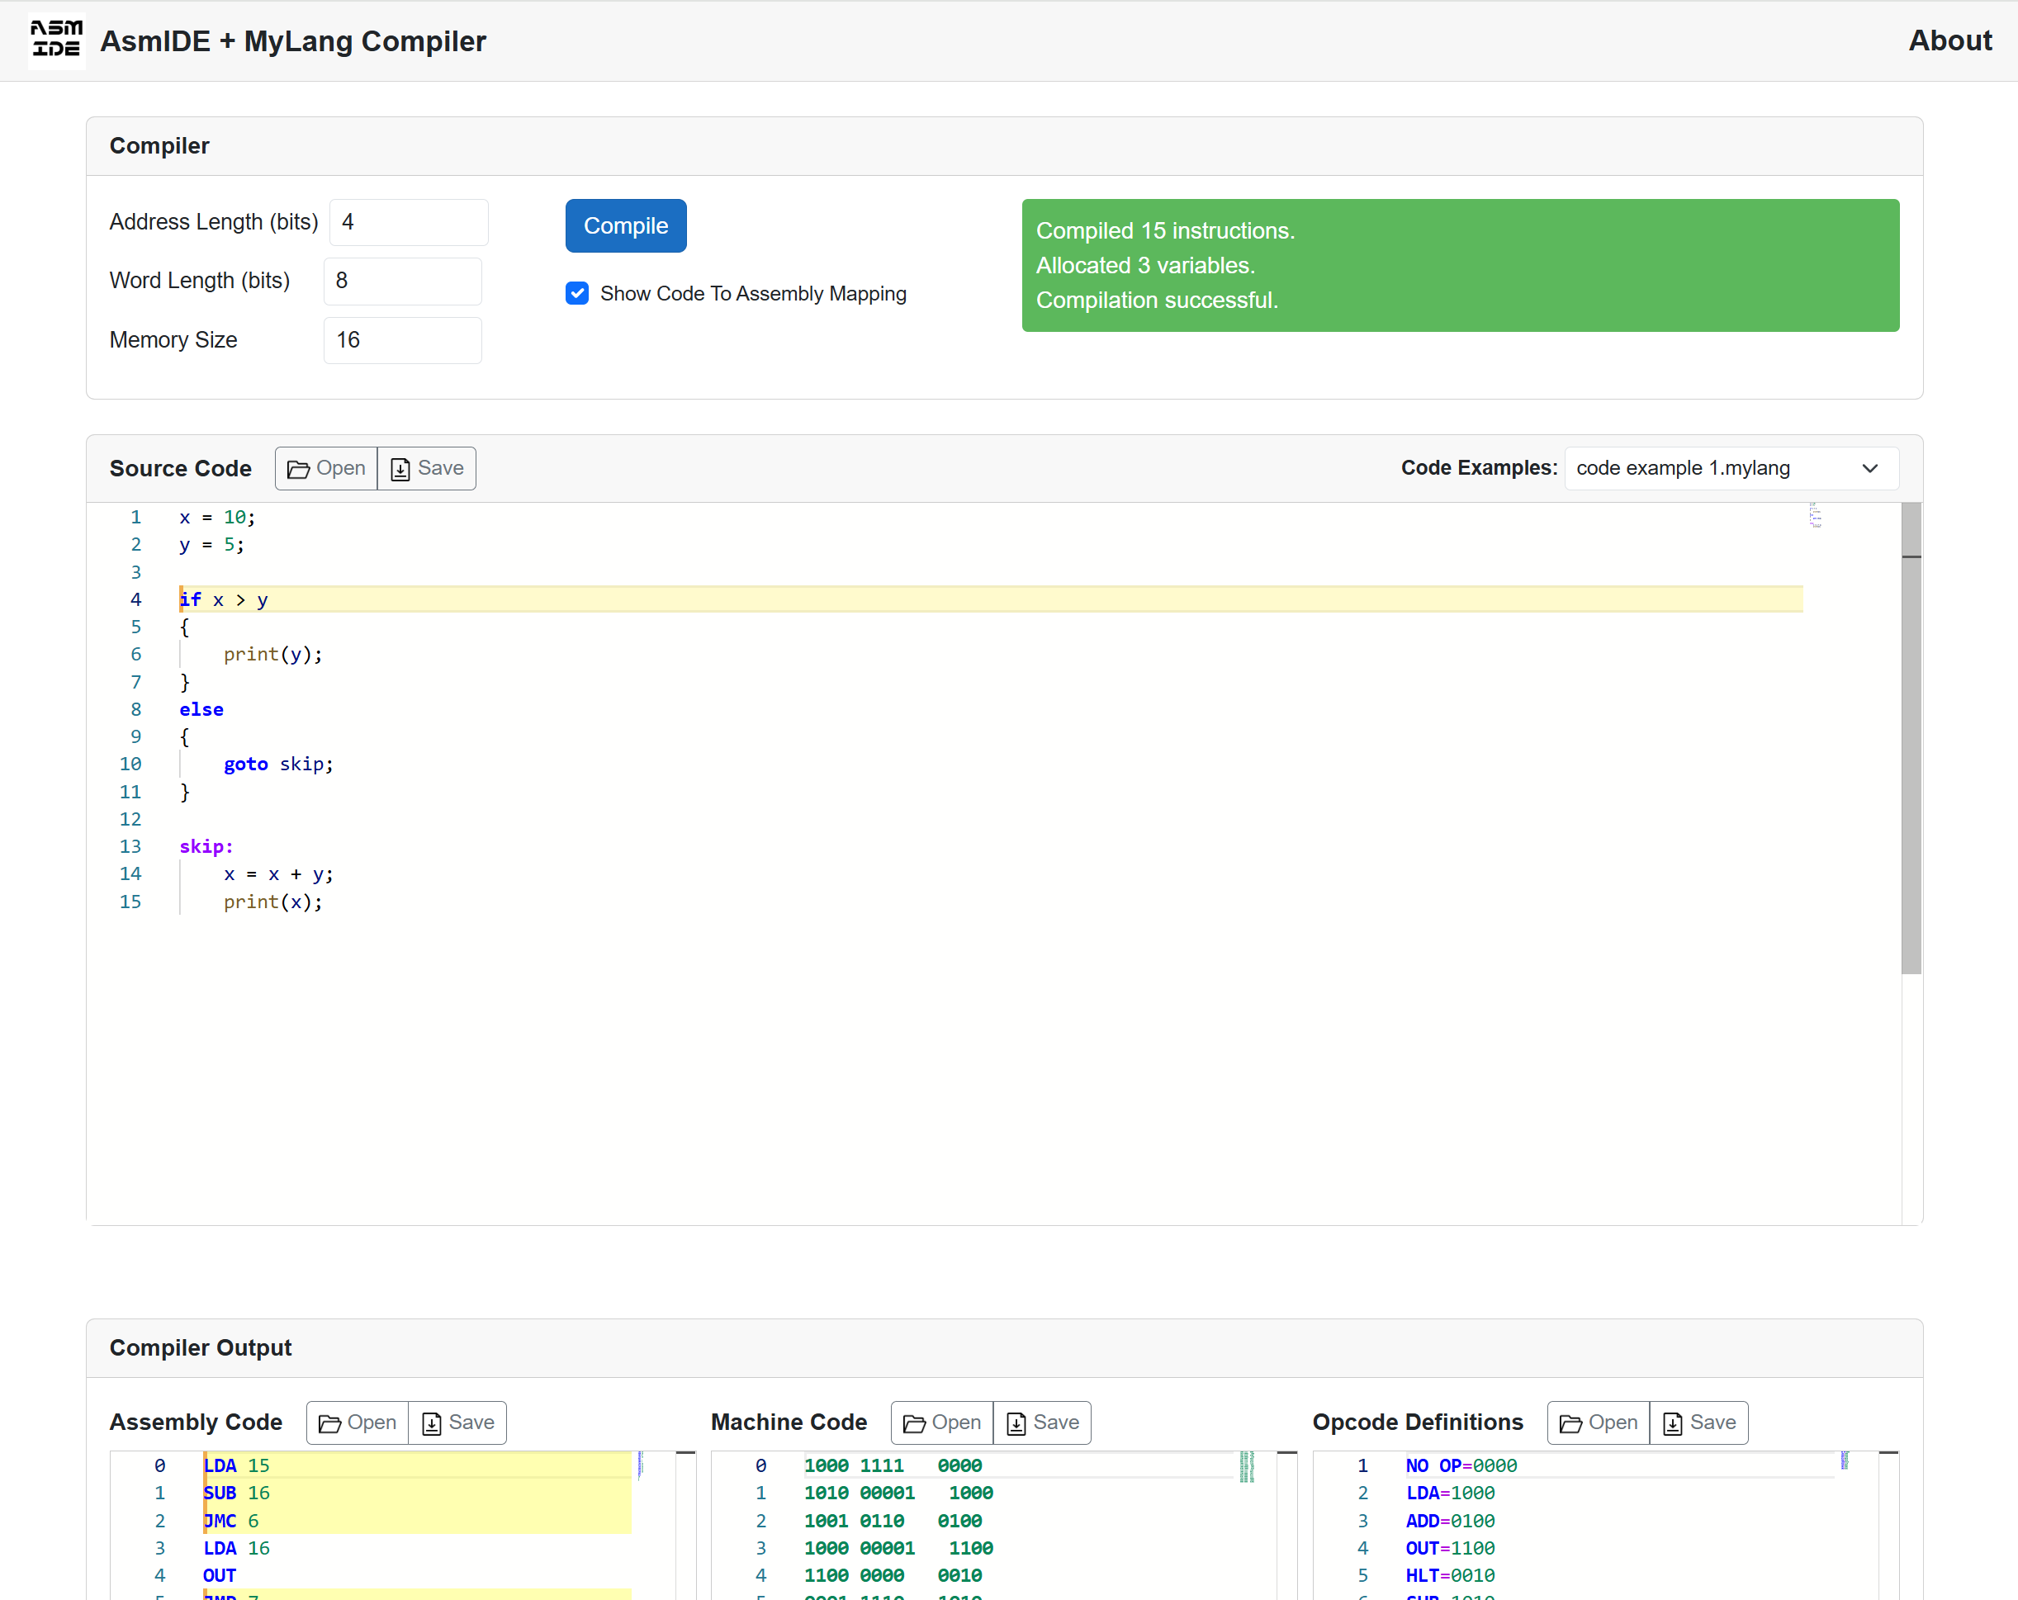
Task: Click the Address Length input field
Action: pyautogui.click(x=408, y=222)
